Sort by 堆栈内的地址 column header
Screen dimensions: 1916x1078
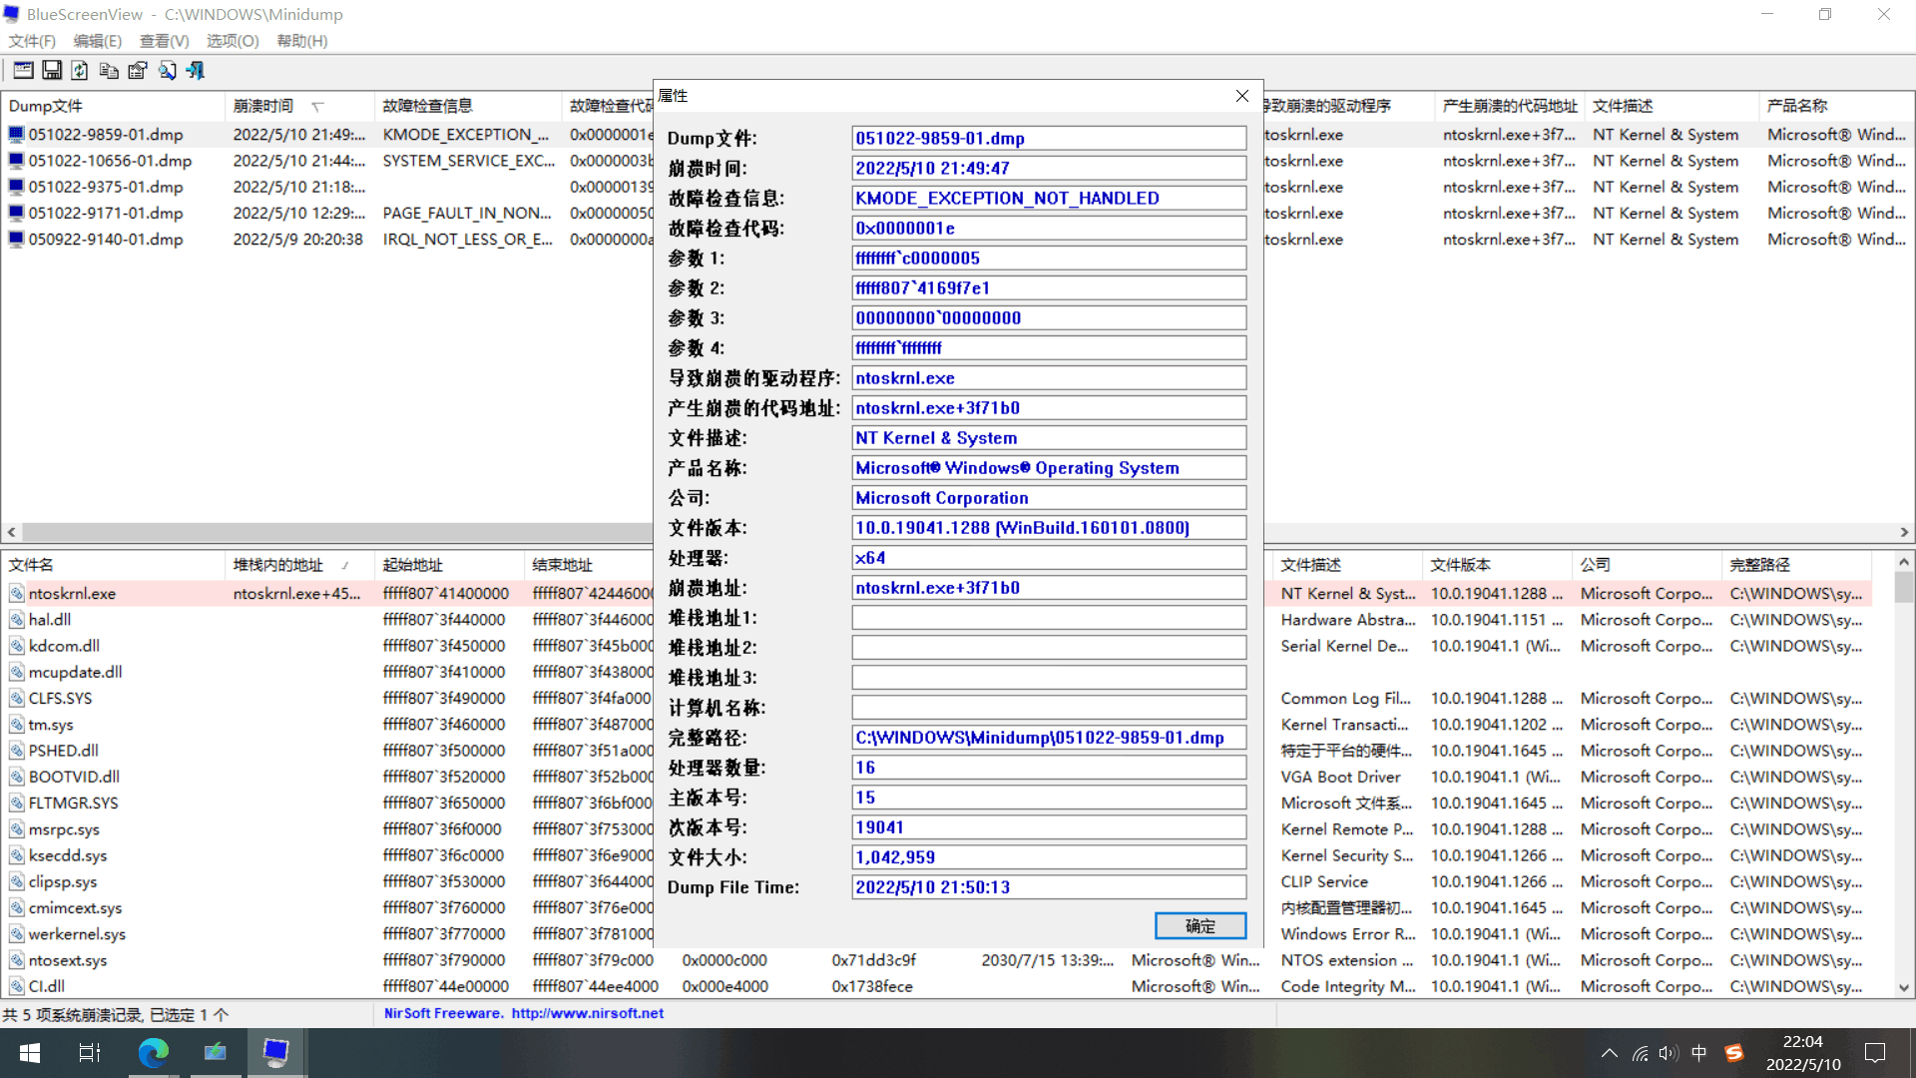[278, 565]
